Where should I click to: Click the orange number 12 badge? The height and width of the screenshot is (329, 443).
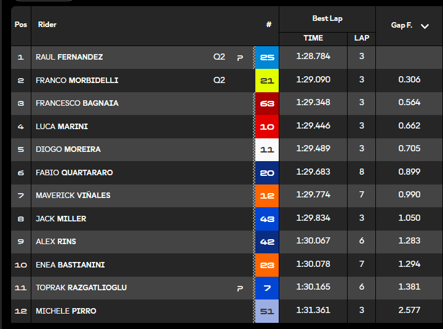point(267,196)
